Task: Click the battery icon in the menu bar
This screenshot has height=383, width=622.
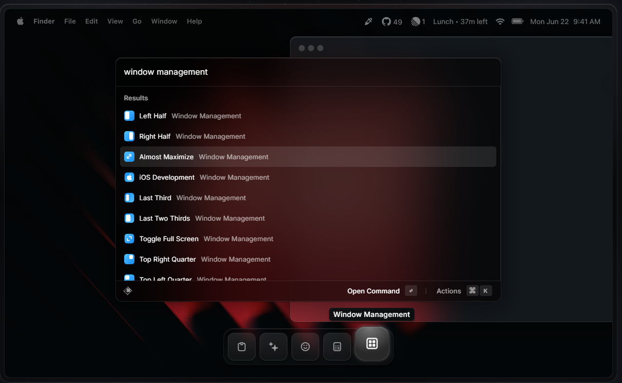Action: pyautogui.click(x=517, y=21)
